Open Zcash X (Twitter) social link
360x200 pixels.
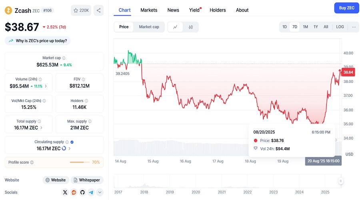click(65, 192)
